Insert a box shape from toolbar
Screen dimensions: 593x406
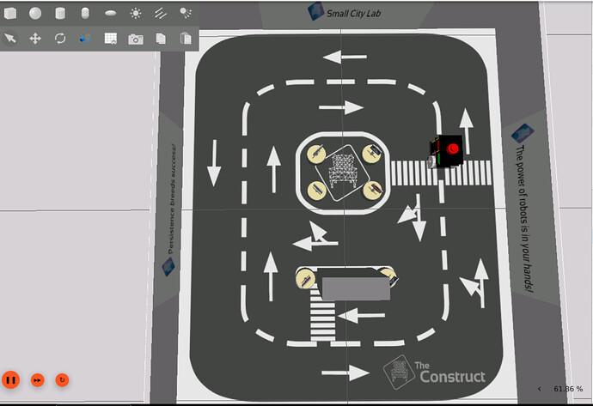pyautogui.click(x=10, y=13)
